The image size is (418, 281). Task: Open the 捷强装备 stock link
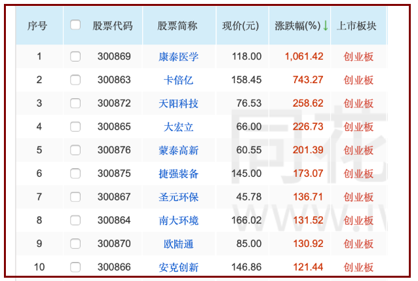point(178,174)
